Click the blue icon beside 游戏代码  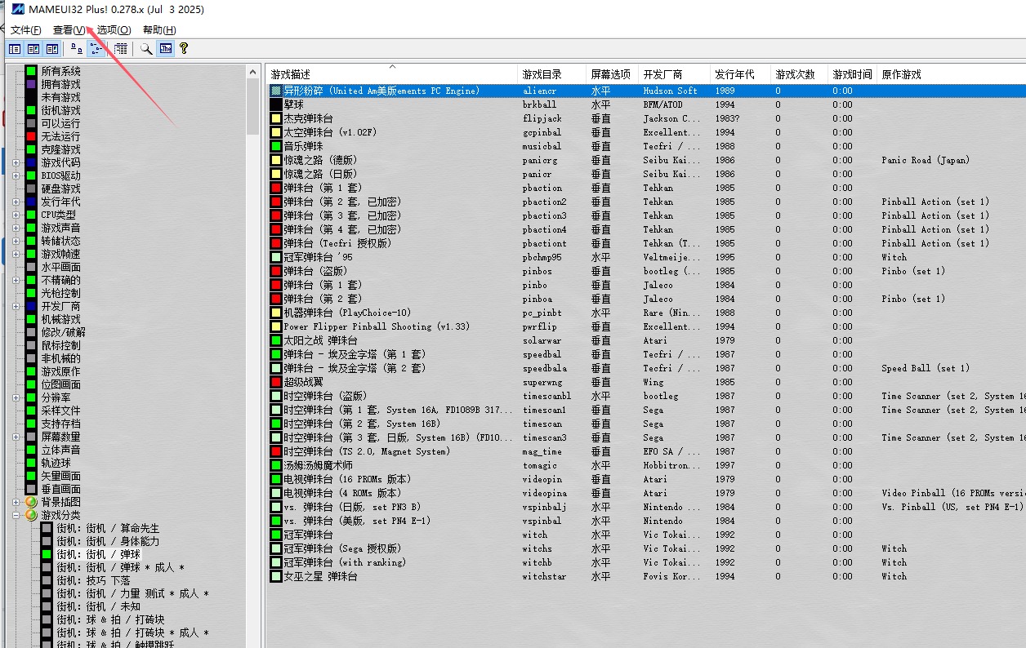[31, 162]
